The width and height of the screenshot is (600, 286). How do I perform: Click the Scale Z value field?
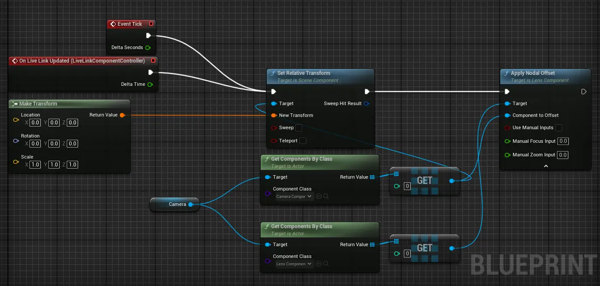tap(72, 165)
